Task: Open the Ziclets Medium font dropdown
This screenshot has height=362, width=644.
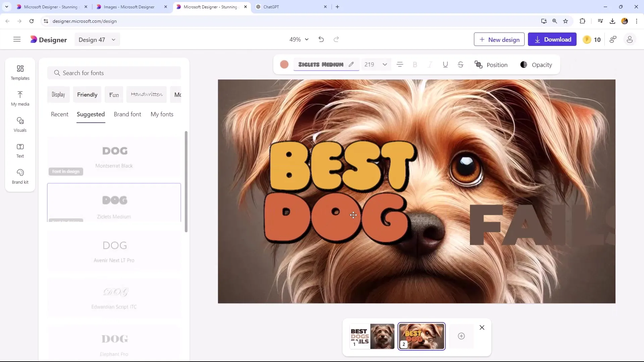Action: 321,65
